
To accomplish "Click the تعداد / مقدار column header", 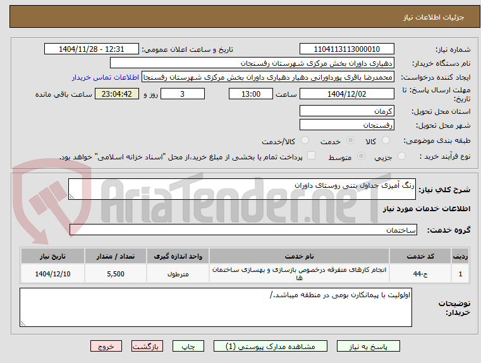I will click(116, 256).
